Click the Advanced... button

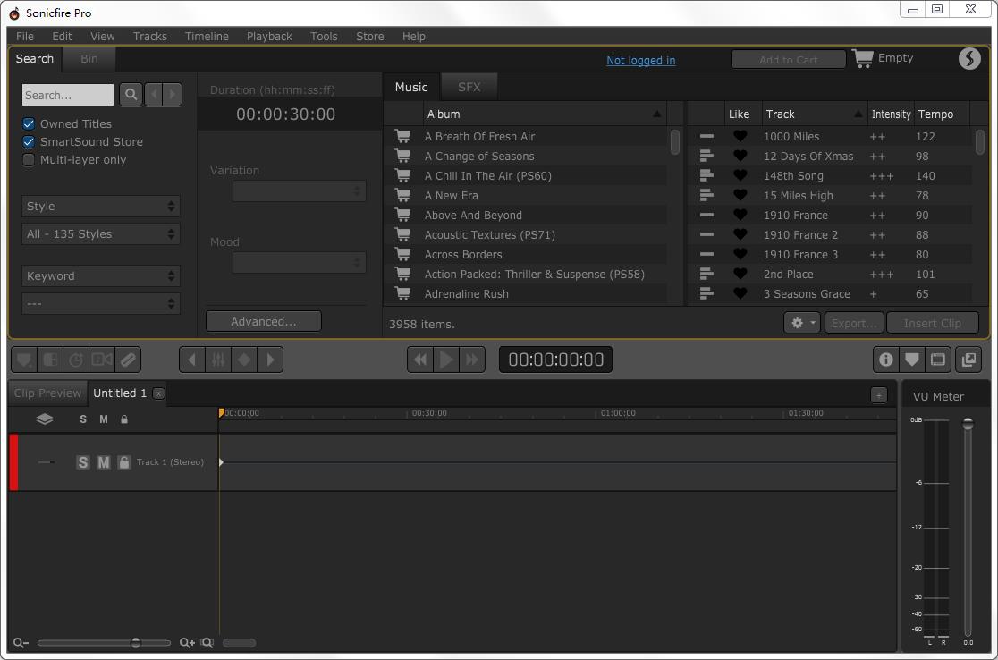(x=263, y=322)
